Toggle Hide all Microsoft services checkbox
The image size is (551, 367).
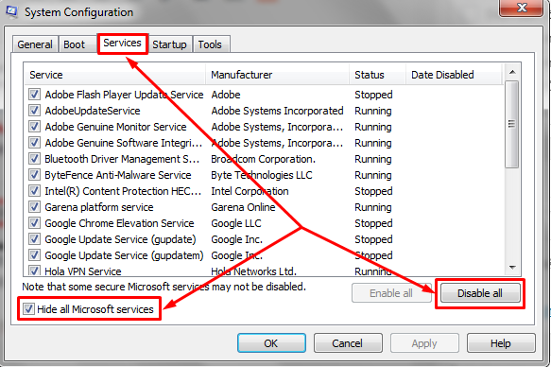(x=28, y=309)
